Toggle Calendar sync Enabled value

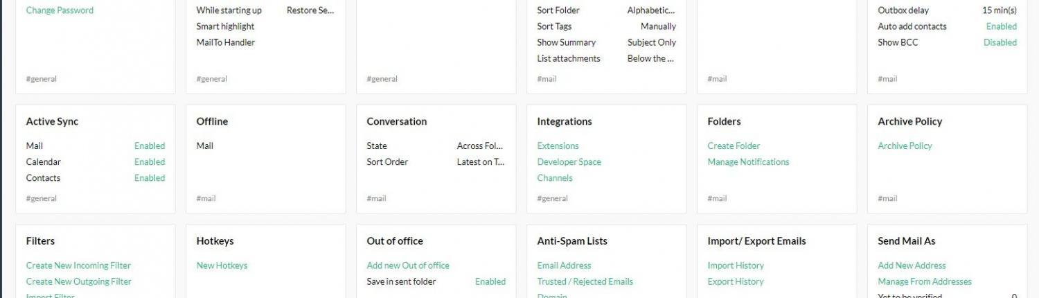(150, 162)
